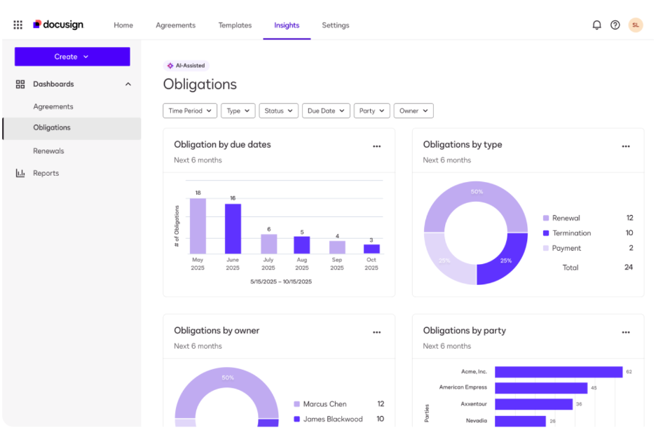Click the Create button
This screenshot has height=437, width=656.
tap(72, 57)
